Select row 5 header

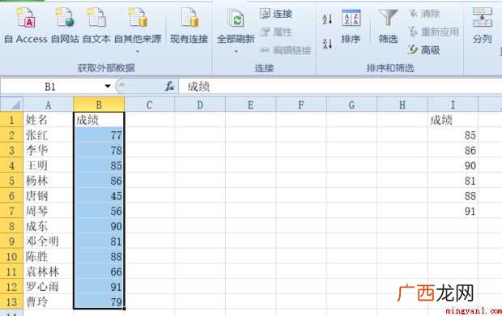click(11, 181)
